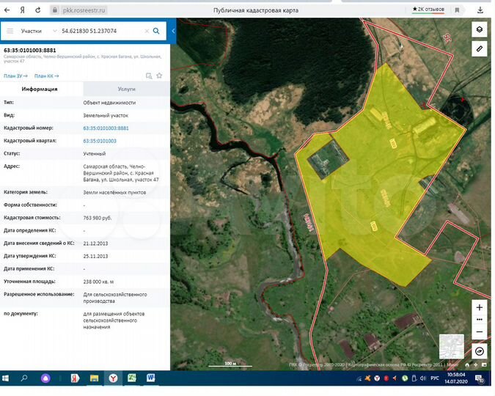
Task: Click the search magnifier icon
Action: [x=156, y=31]
